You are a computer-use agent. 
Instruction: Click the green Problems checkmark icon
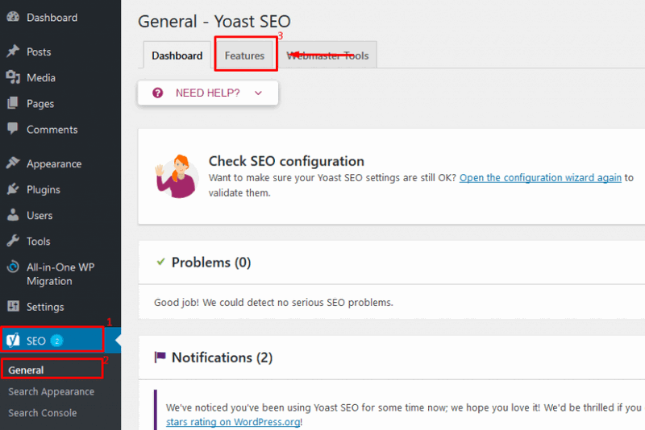[160, 261]
